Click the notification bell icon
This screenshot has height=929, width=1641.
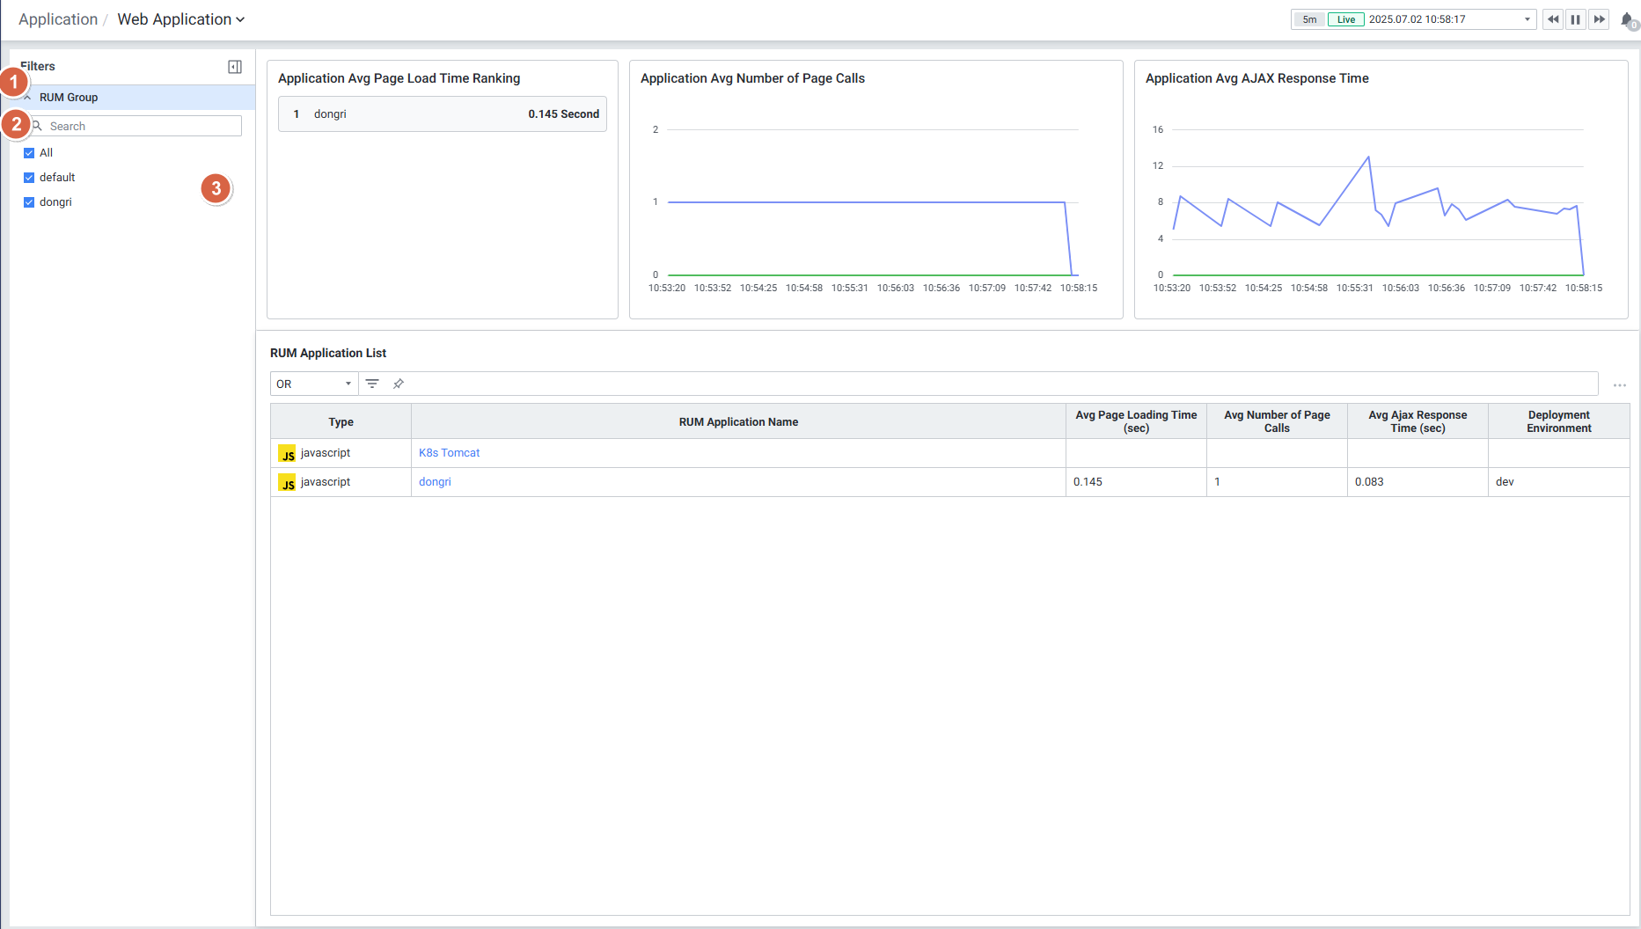(x=1626, y=19)
